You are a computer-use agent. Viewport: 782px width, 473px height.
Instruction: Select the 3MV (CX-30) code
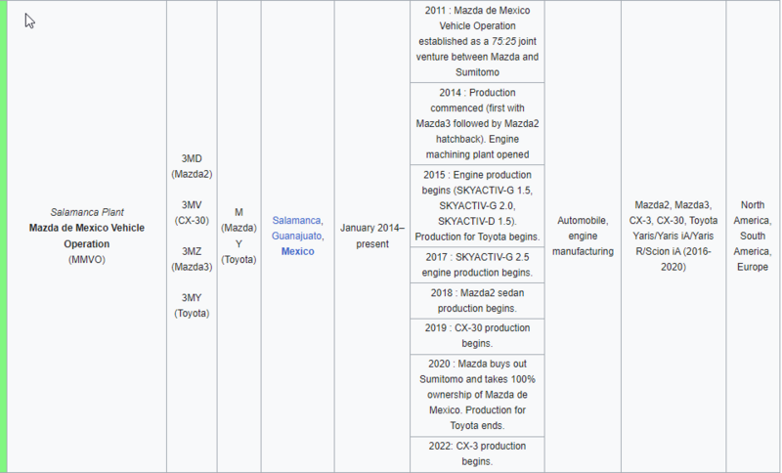coord(192,212)
